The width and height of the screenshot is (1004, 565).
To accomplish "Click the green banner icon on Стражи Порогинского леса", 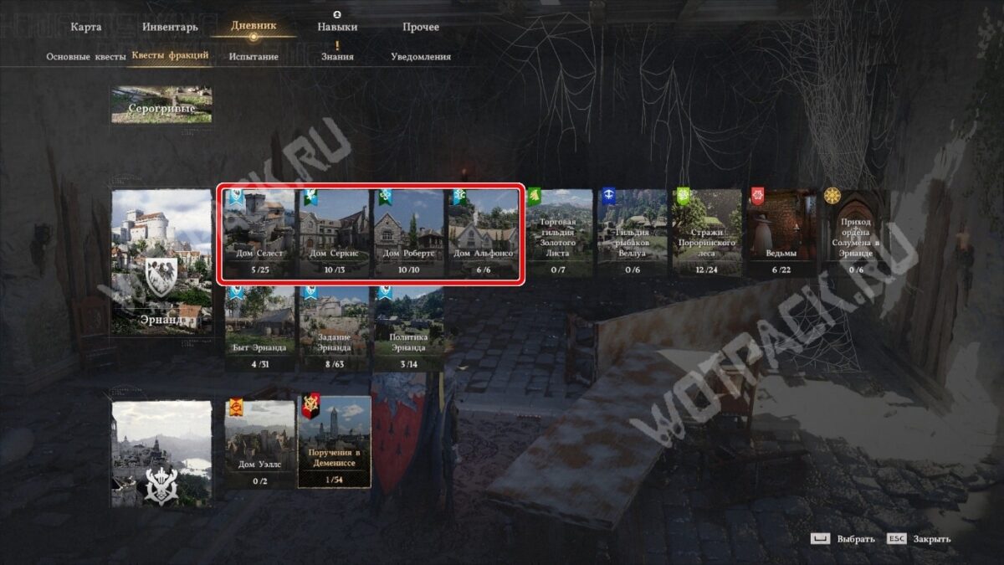I will point(684,197).
